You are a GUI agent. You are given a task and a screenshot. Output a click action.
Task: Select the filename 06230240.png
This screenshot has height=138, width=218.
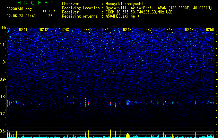point(19,9)
